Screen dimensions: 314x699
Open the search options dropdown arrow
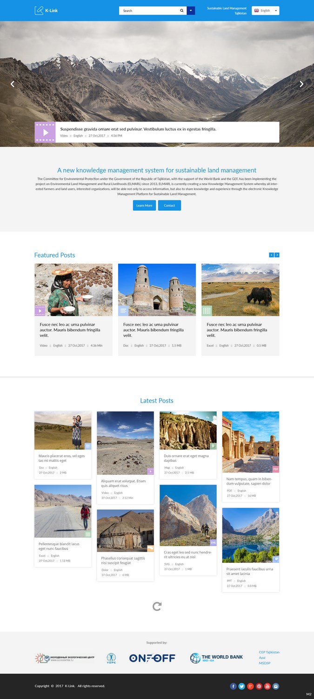191,10
